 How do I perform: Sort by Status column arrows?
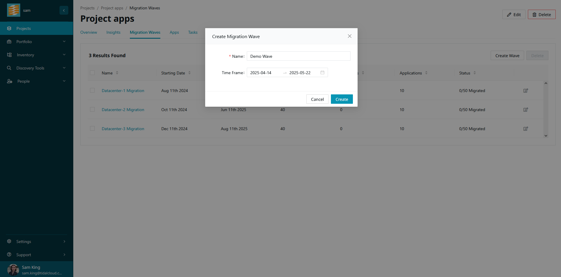click(x=475, y=73)
